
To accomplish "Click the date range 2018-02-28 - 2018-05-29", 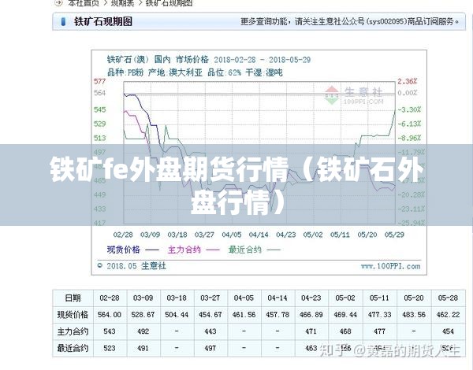I will [x=263, y=60].
